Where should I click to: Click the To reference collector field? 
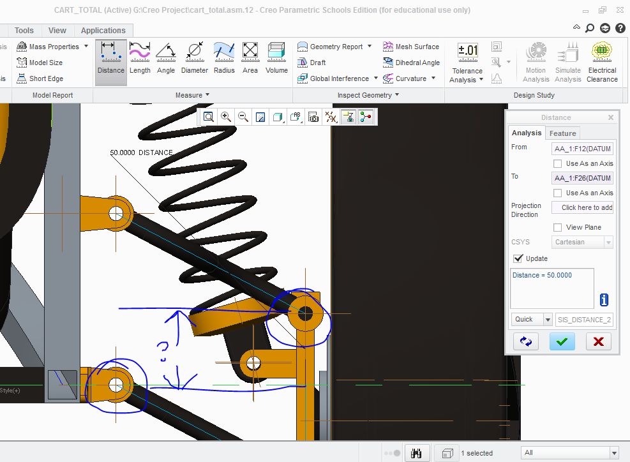click(582, 178)
